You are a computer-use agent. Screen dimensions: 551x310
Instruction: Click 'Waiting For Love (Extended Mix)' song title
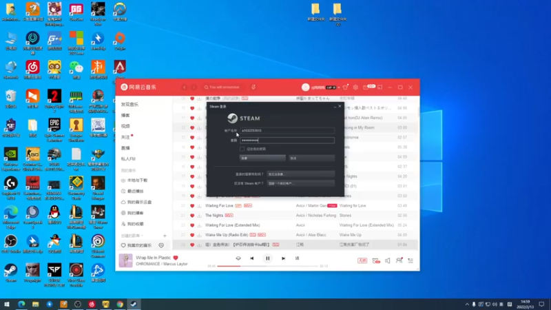click(x=233, y=225)
